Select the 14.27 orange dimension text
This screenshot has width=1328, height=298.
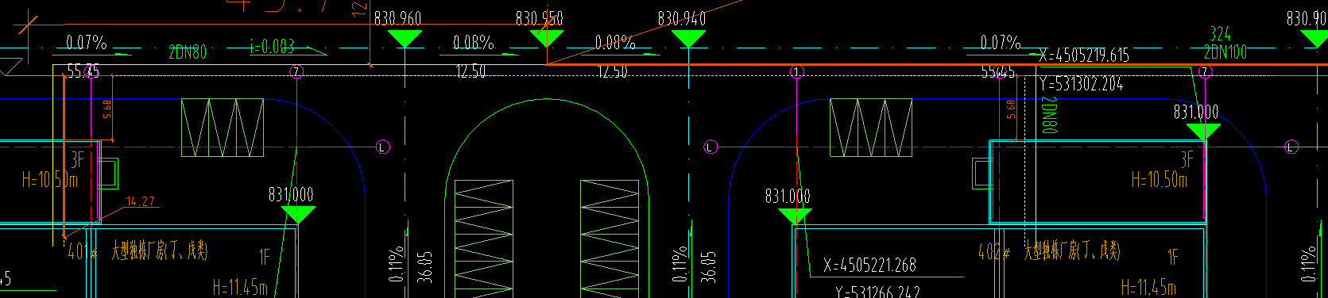[x=140, y=201]
